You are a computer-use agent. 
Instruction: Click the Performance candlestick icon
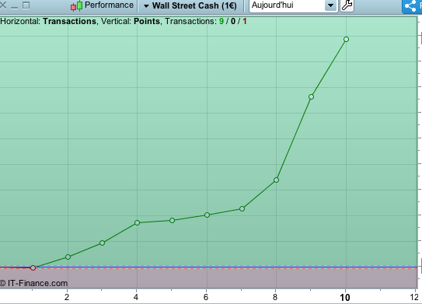[x=77, y=5]
